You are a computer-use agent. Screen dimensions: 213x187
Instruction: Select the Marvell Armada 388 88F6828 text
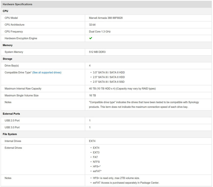coord(106,18)
